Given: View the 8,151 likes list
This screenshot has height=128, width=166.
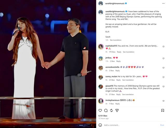Looking at the screenshot, I should [x=103, y=116].
